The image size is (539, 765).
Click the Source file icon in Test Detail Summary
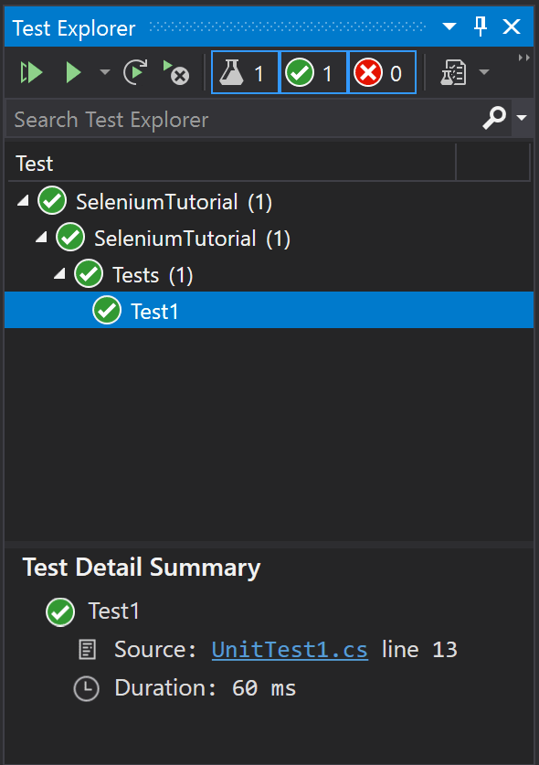pyautogui.click(x=87, y=649)
